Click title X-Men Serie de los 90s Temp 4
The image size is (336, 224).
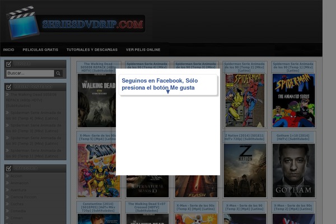(x=195, y=207)
